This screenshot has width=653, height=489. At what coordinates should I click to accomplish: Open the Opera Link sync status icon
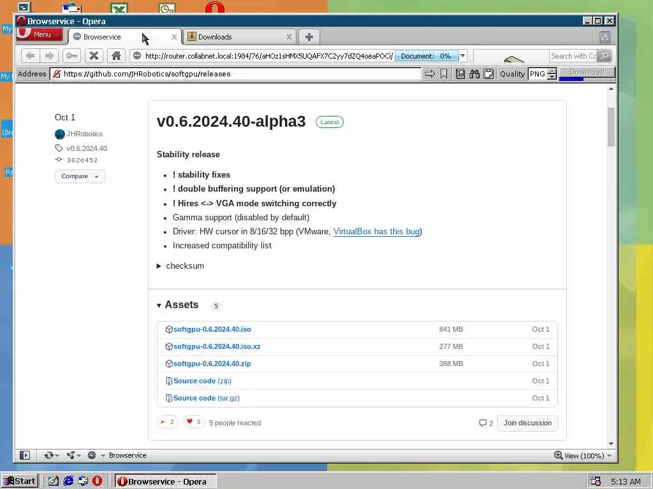tap(51, 455)
